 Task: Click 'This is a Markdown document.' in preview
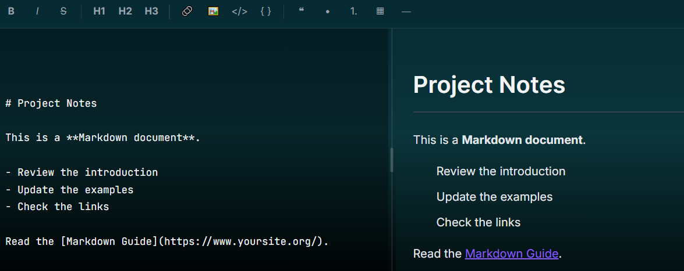[499, 140]
